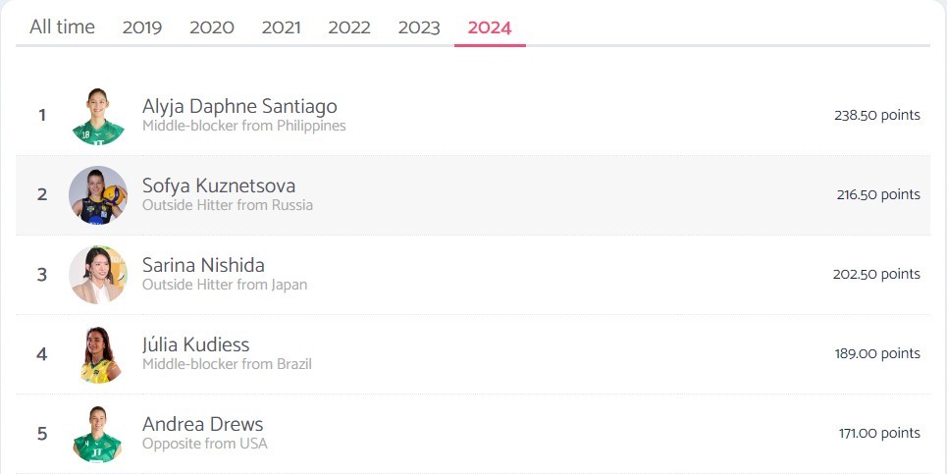The width and height of the screenshot is (947, 474).
Task: Click Andrea Drews's avatar image
Action: coord(98,434)
